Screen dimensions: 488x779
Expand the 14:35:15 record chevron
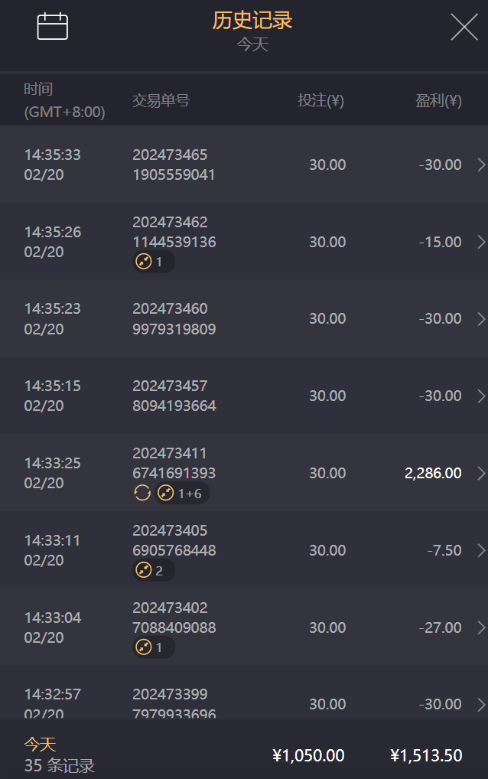pos(480,396)
